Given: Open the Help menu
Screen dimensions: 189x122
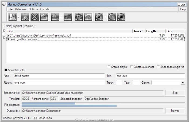Looking at the screenshot, I should pos(183,9).
